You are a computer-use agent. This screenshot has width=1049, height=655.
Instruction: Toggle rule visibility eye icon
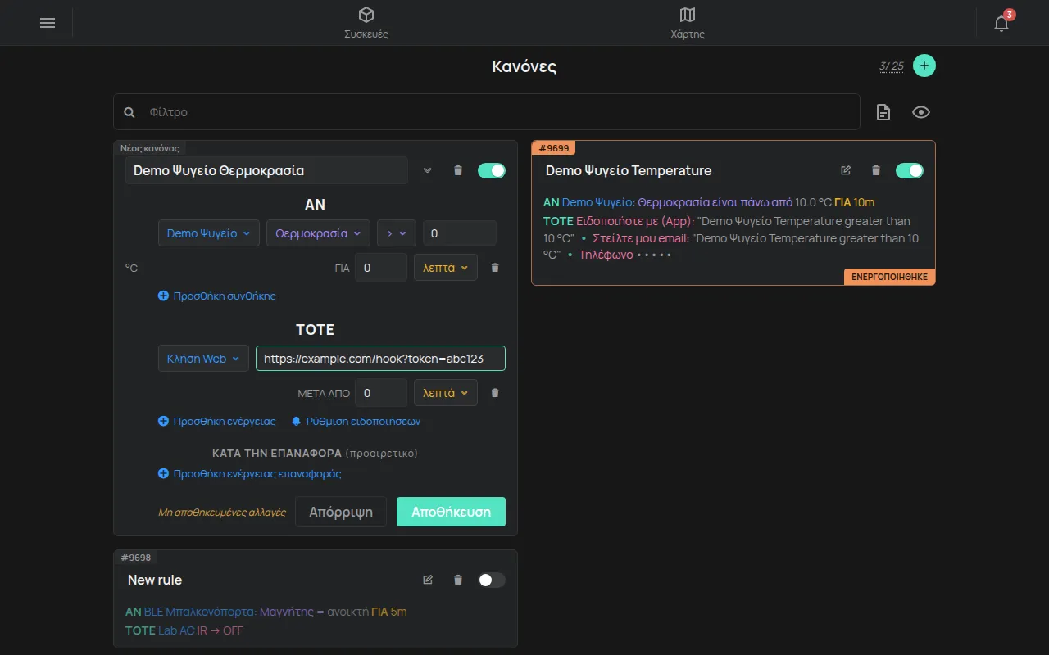(x=921, y=112)
